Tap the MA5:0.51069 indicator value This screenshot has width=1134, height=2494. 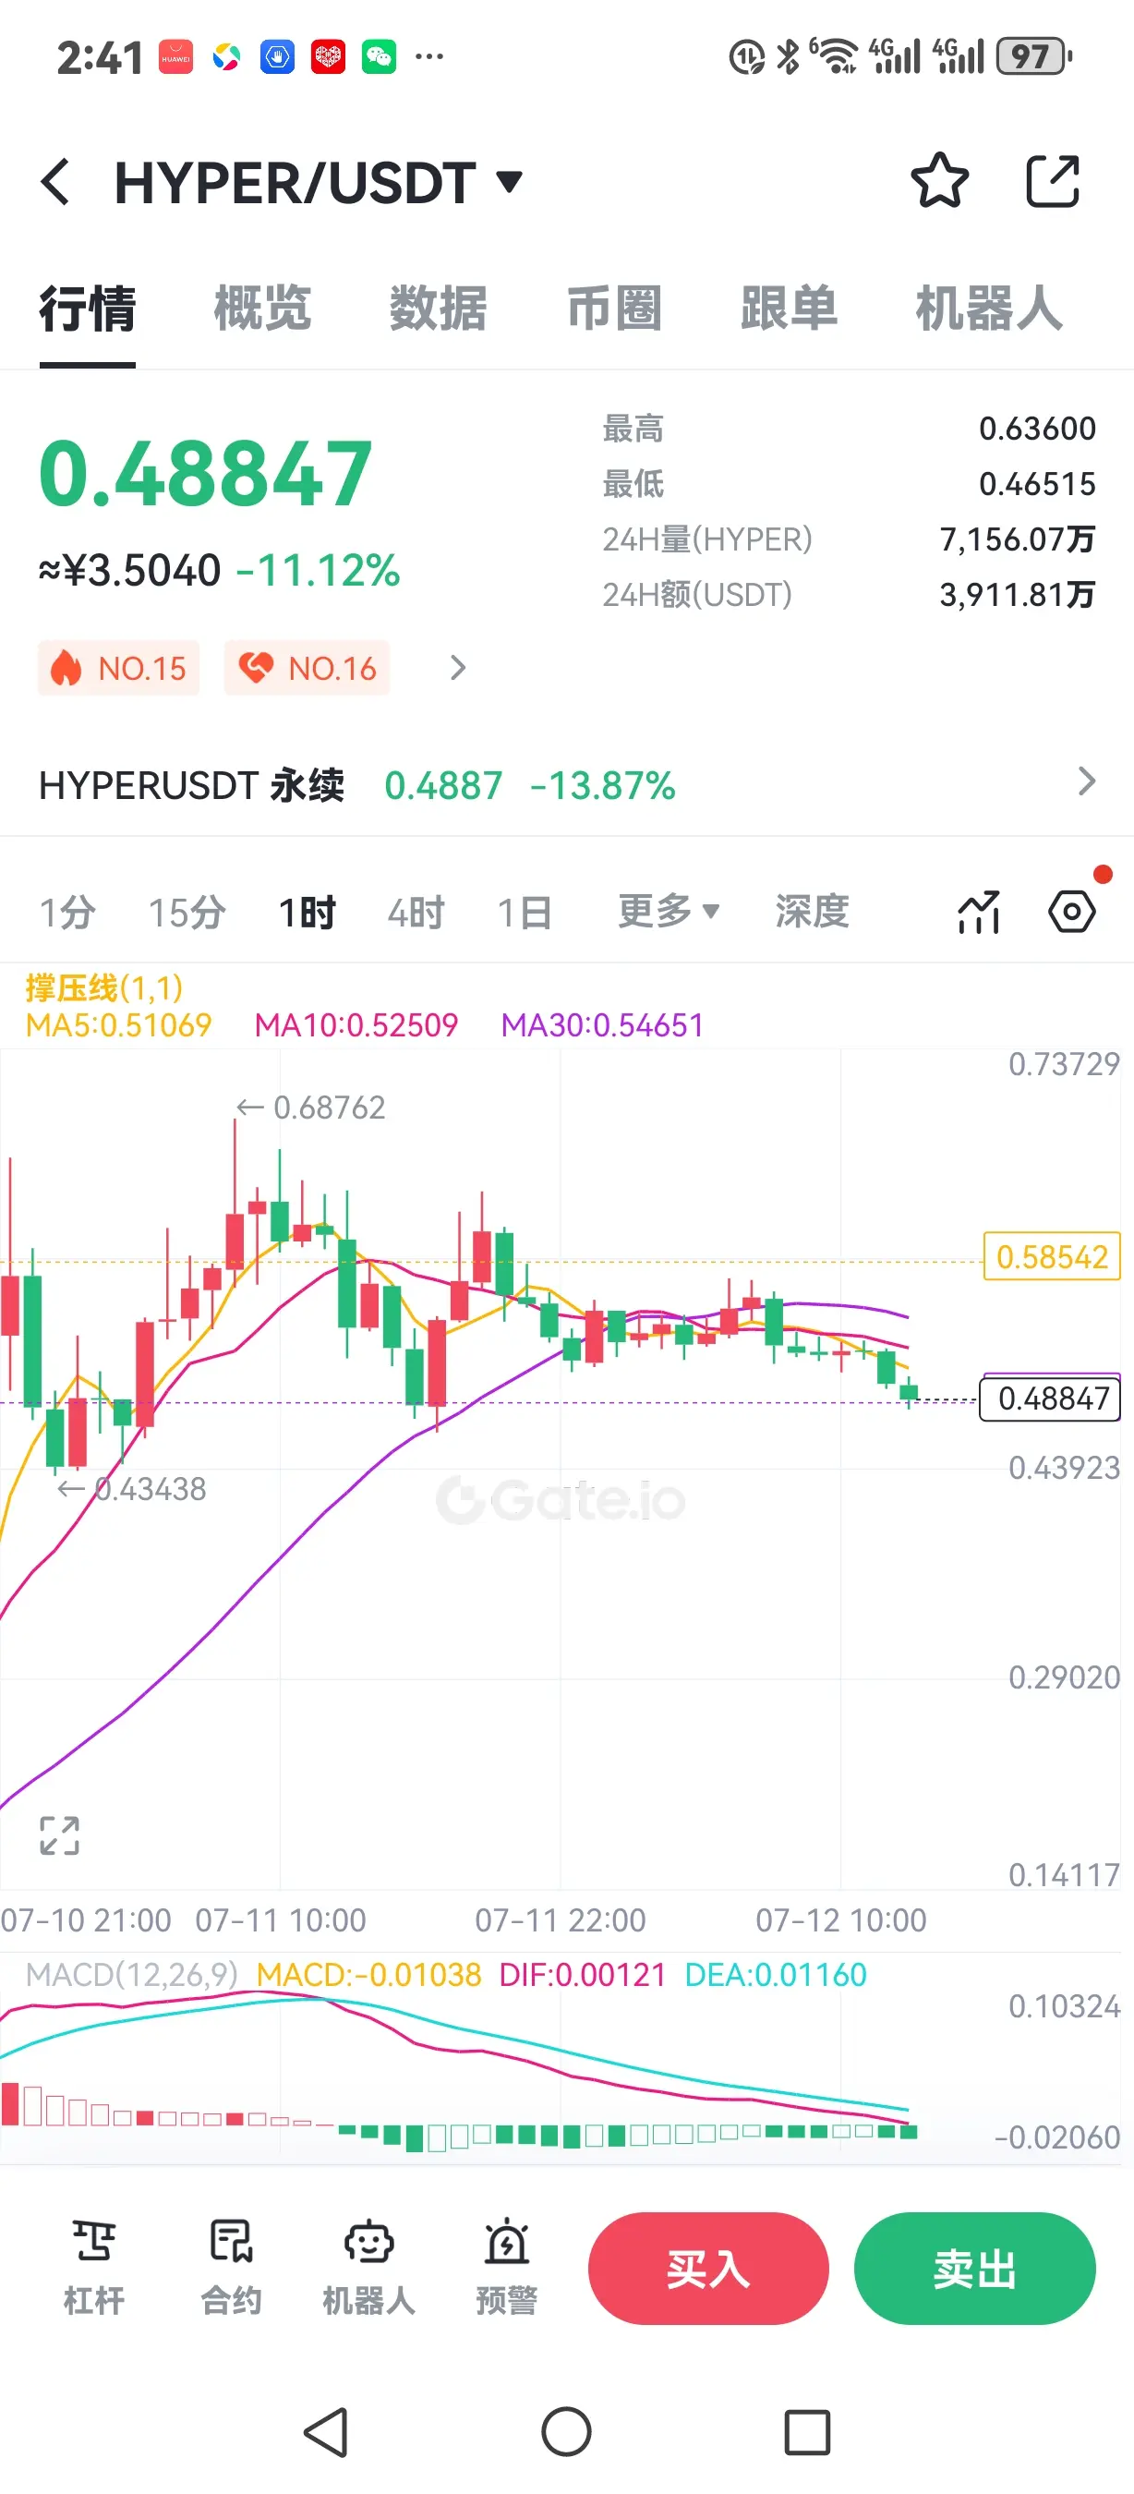point(118,1025)
